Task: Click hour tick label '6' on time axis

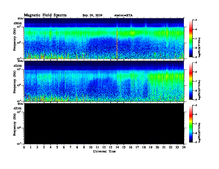Action: (64, 147)
